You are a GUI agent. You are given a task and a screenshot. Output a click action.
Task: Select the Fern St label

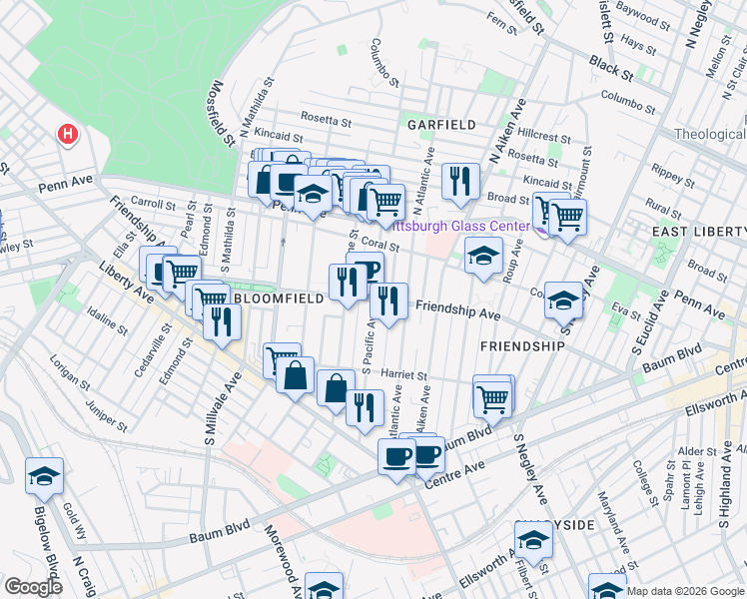501,23
